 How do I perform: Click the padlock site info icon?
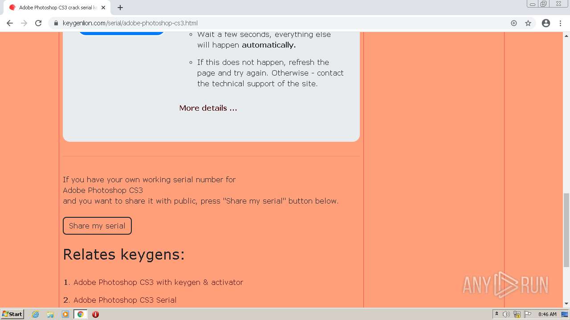[x=56, y=23]
